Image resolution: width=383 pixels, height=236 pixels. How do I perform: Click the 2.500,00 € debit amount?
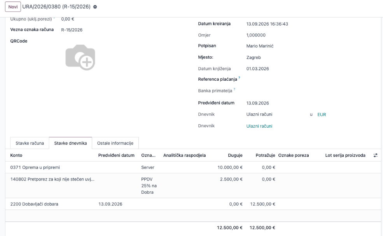tap(231, 179)
